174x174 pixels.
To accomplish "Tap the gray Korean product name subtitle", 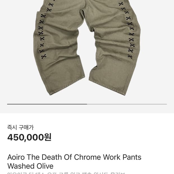I will 66,173.
